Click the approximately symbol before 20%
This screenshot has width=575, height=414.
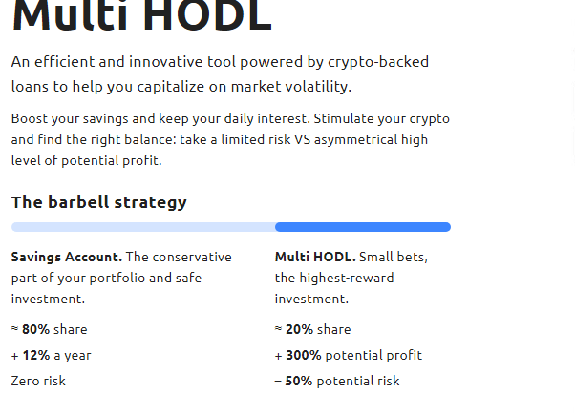coord(278,328)
